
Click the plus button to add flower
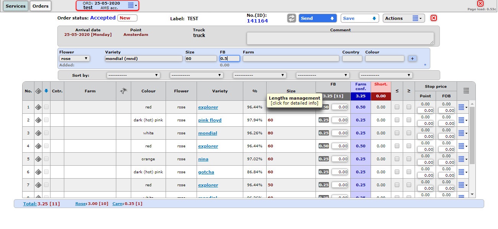[412, 58]
